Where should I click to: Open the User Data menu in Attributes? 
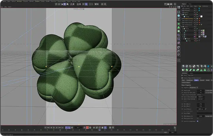(191, 75)
